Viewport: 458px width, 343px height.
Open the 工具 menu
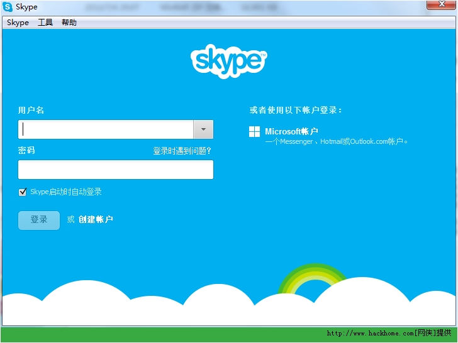(45, 23)
